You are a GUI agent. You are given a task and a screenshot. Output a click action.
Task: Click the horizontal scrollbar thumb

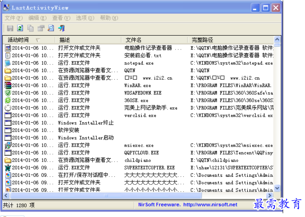pos(106,196)
